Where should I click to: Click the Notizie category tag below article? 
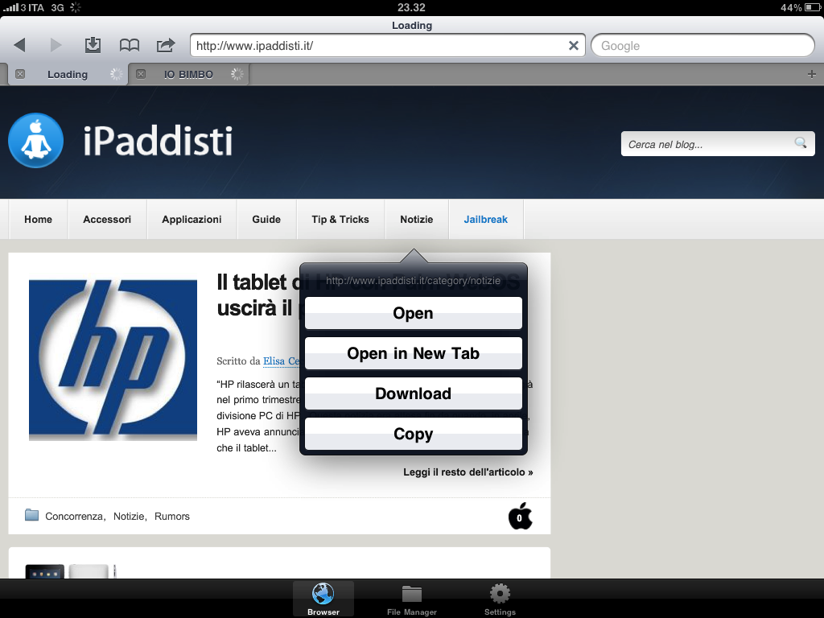click(129, 516)
